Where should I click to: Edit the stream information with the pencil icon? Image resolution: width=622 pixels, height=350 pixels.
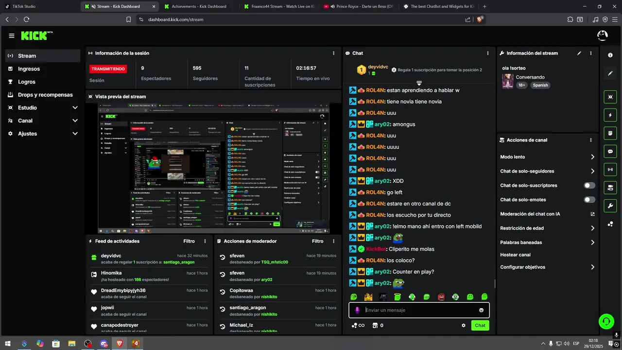[x=579, y=53]
